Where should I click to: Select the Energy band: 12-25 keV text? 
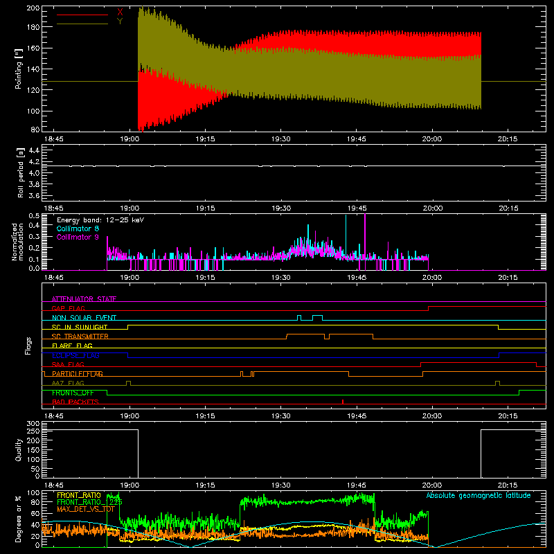coord(100,220)
